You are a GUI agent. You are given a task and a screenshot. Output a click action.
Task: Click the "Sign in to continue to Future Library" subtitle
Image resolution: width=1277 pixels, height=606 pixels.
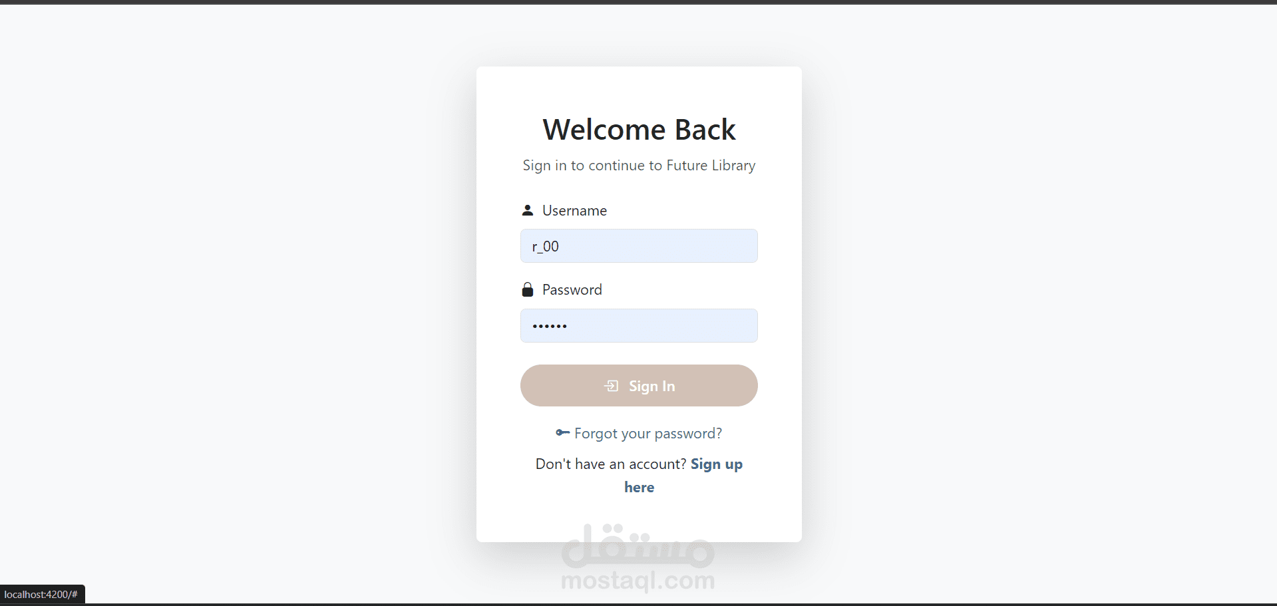pyautogui.click(x=639, y=165)
